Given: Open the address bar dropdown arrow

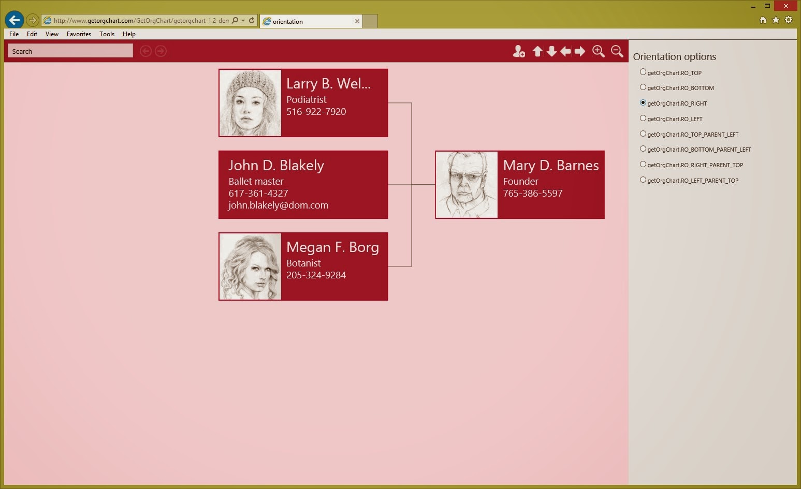Looking at the screenshot, I should (243, 20).
